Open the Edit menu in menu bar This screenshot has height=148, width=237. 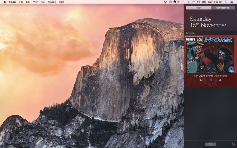(28, 2)
